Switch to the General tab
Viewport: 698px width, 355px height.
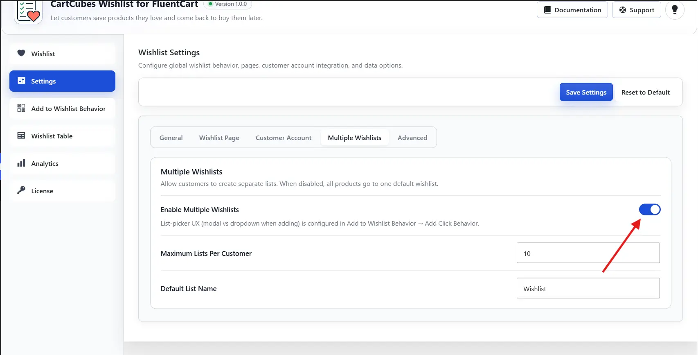pos(171,138)
